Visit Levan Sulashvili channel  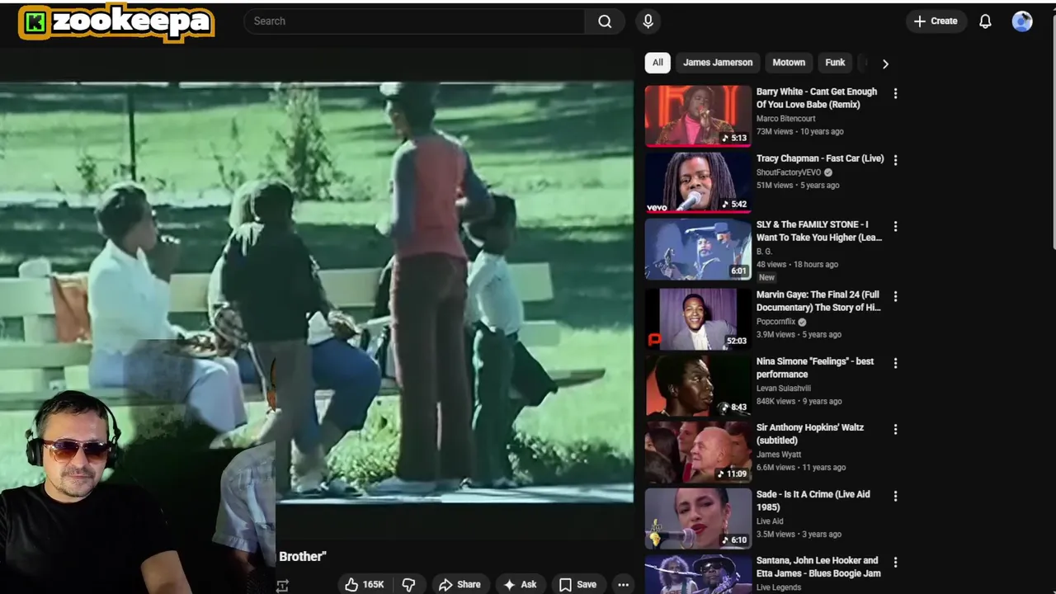[x=784, y=389]
